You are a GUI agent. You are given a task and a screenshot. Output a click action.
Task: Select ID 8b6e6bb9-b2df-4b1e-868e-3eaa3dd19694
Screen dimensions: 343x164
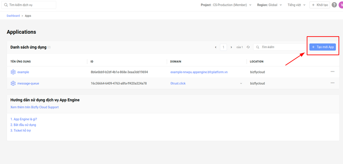click(x=119, y=72)
